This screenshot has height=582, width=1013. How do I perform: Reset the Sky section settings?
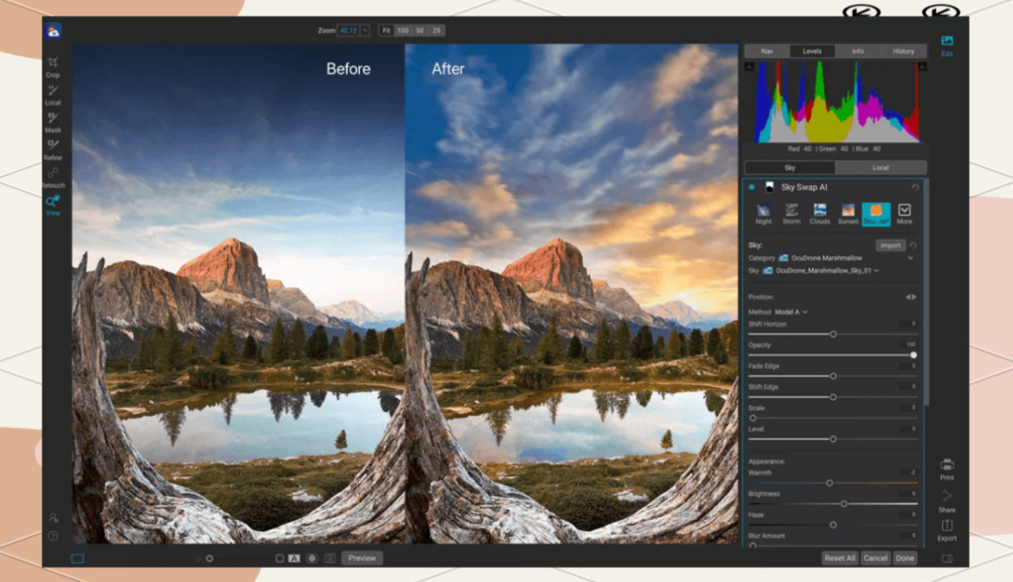[913, 246]
